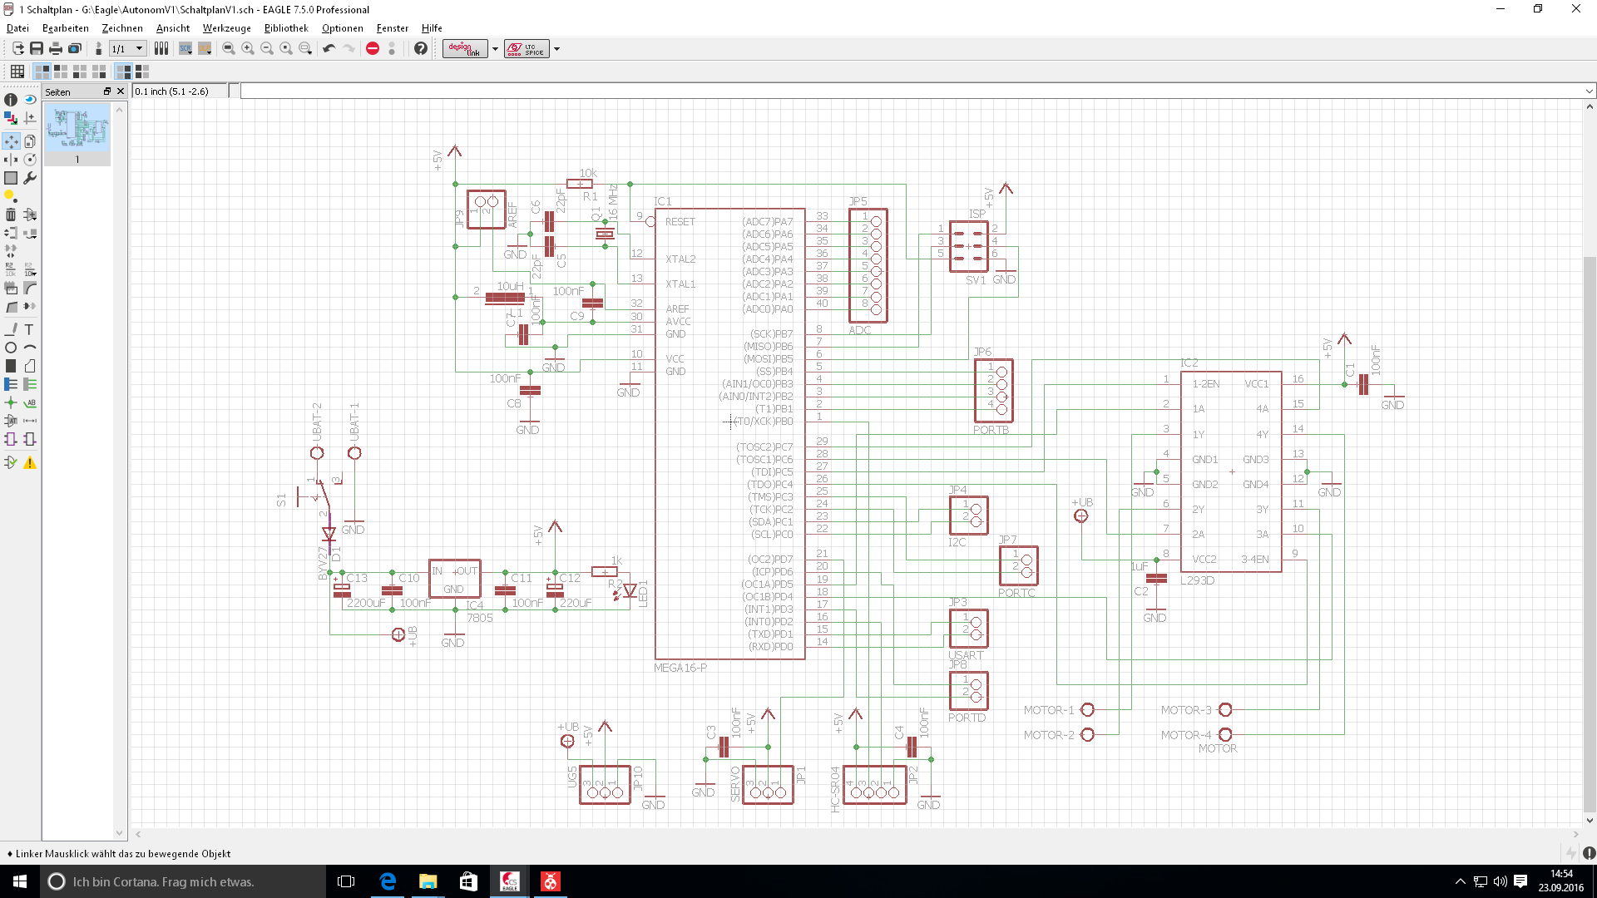
Task: Select the Rectangle tool
Action: [11, 366]
